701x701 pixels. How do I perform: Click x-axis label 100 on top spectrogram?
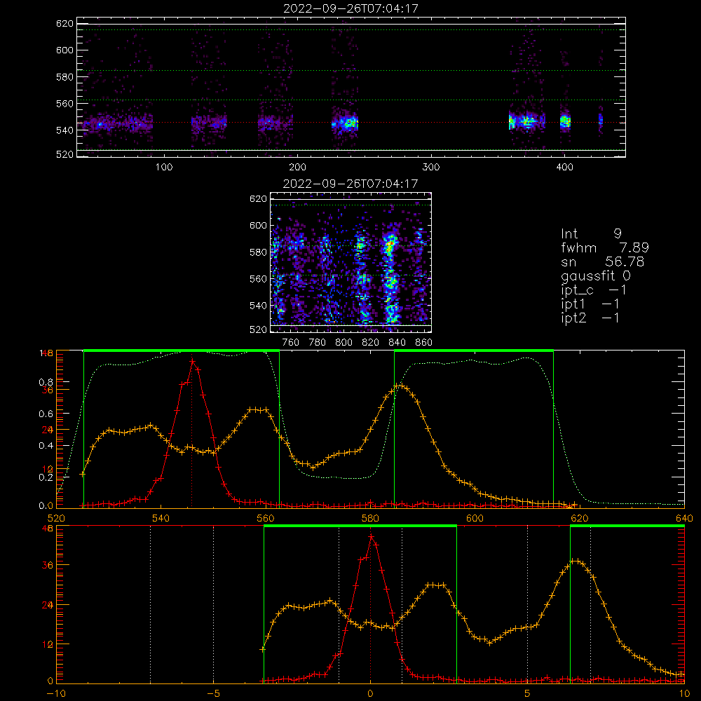[164, 168]
